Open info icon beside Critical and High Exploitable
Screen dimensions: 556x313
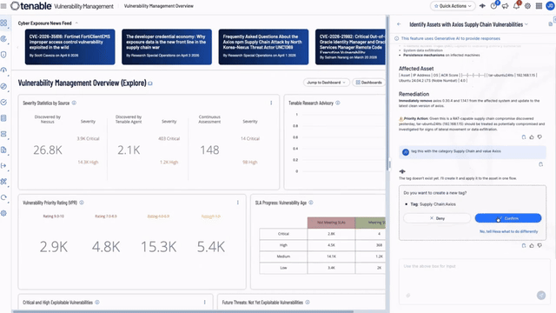tap(97, 303)
